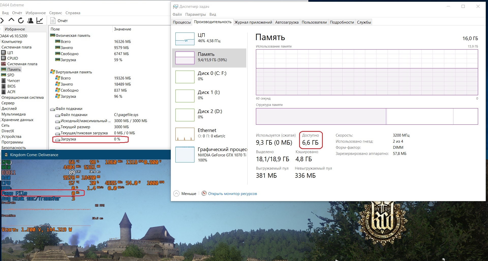Click the AIDA64 refresh toolbar icon
This screenshot has height=261, width=488.
point(21,20)
